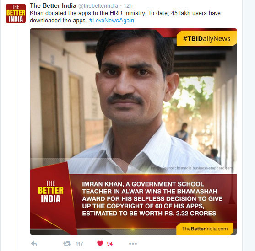Viewport: 255px width, 251px height.
Task: View the 94 likes count
Action: [x=110, y=244]
